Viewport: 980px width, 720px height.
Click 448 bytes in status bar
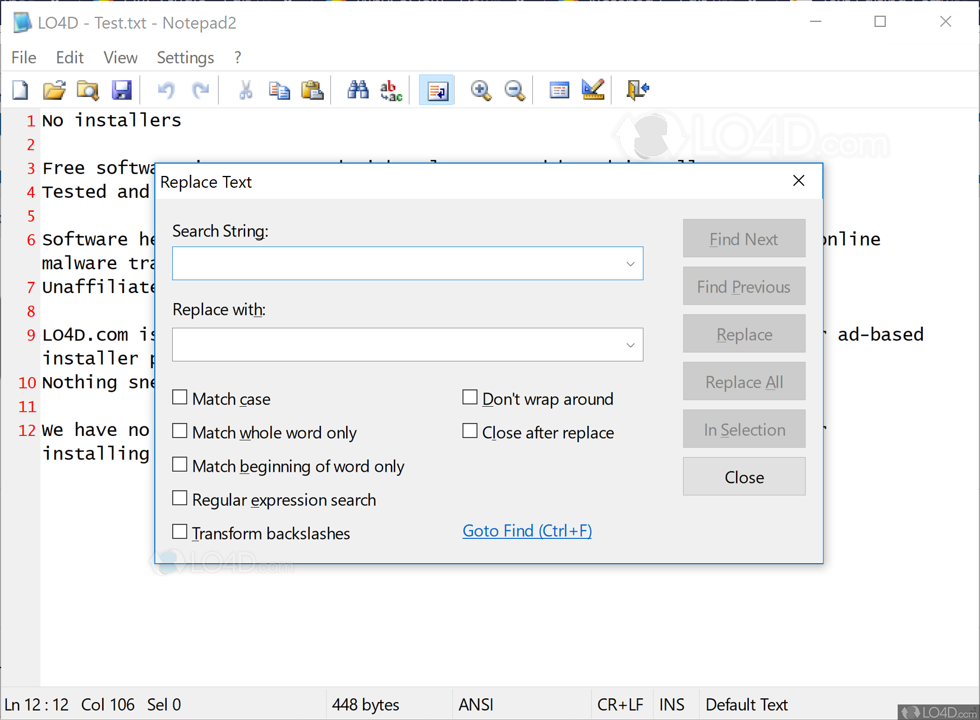pyautogui.click(x=366, y=704)
